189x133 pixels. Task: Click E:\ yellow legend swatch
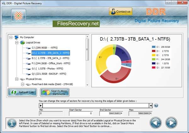(x=154, y=55)
